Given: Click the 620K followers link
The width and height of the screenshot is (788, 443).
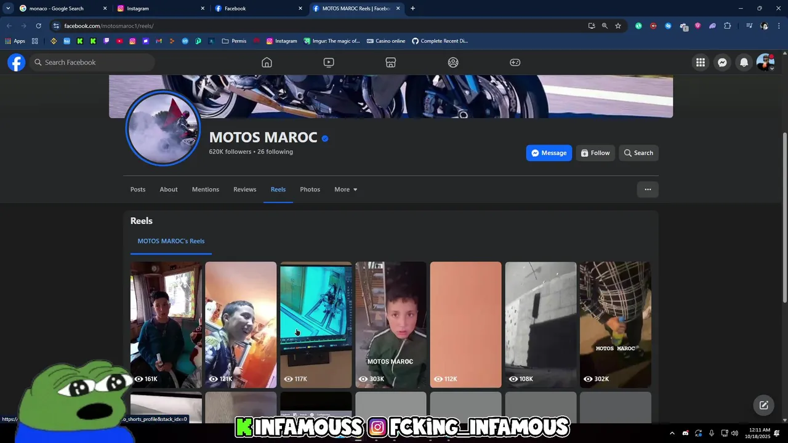Looking at the screenshot, I should point(230,152).
